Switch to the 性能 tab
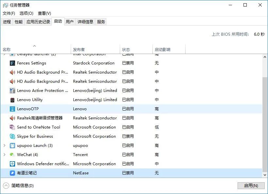The width and height of the screenshot is (268, 194). point(19,22)
